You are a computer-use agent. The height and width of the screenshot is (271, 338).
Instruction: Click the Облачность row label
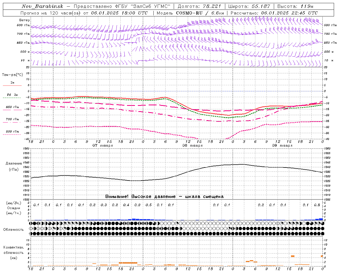[x=13, y=229]
